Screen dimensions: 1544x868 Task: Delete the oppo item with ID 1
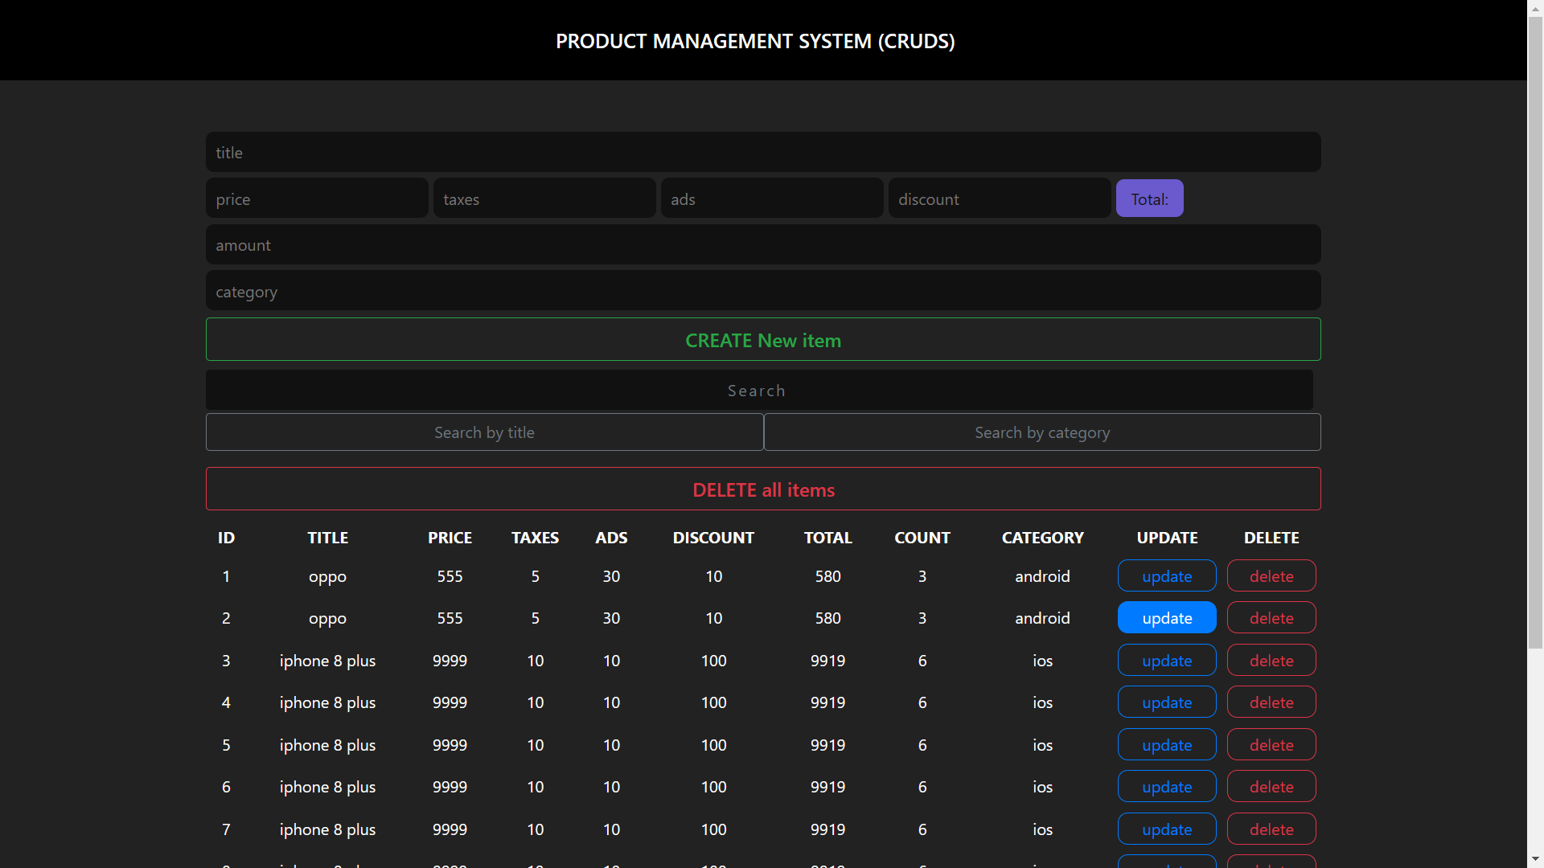(1271, 576)
